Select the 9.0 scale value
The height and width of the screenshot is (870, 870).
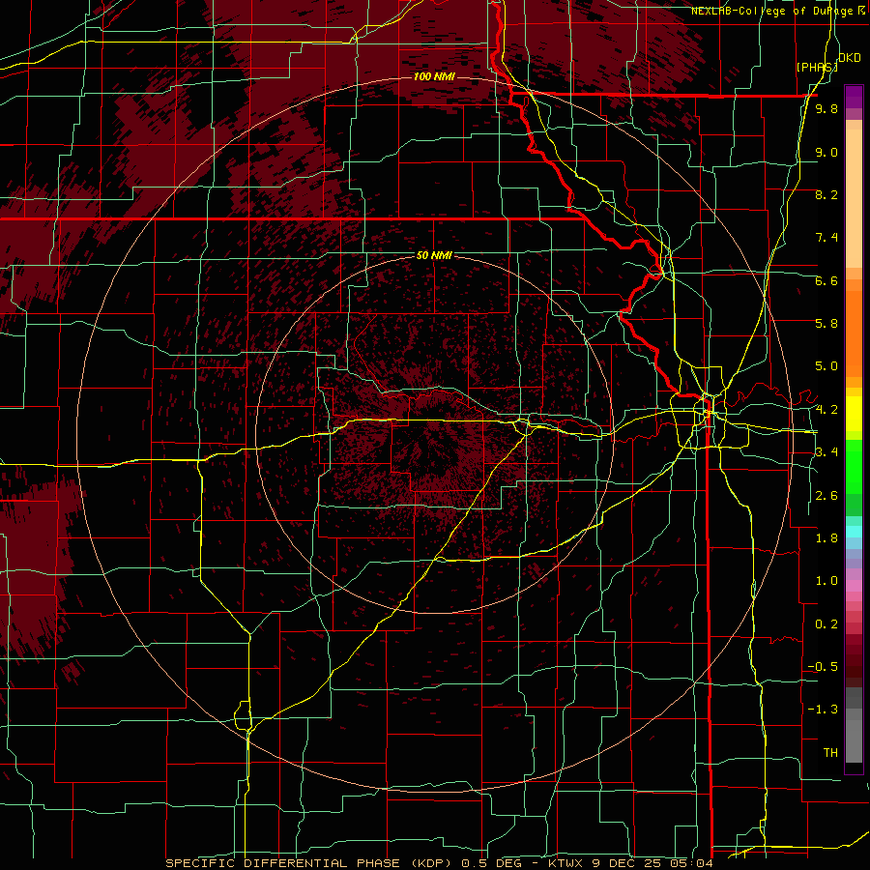(x=826, y=152)
